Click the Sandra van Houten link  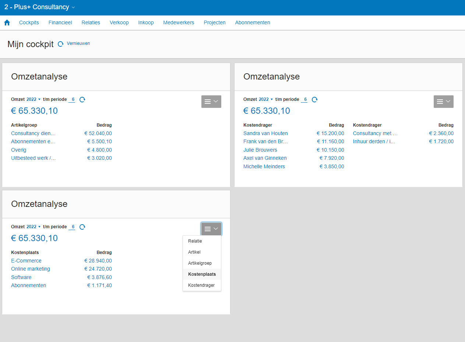pos(265,133)
